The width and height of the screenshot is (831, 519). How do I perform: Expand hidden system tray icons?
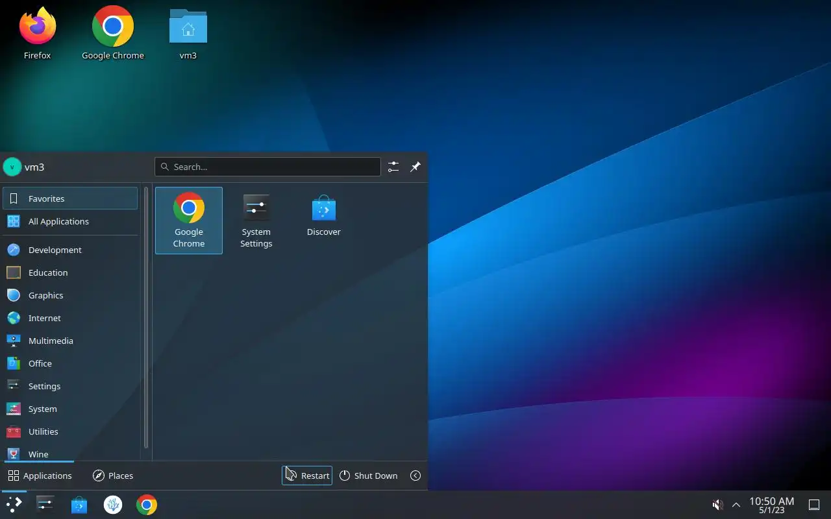[x=736, y=505]
